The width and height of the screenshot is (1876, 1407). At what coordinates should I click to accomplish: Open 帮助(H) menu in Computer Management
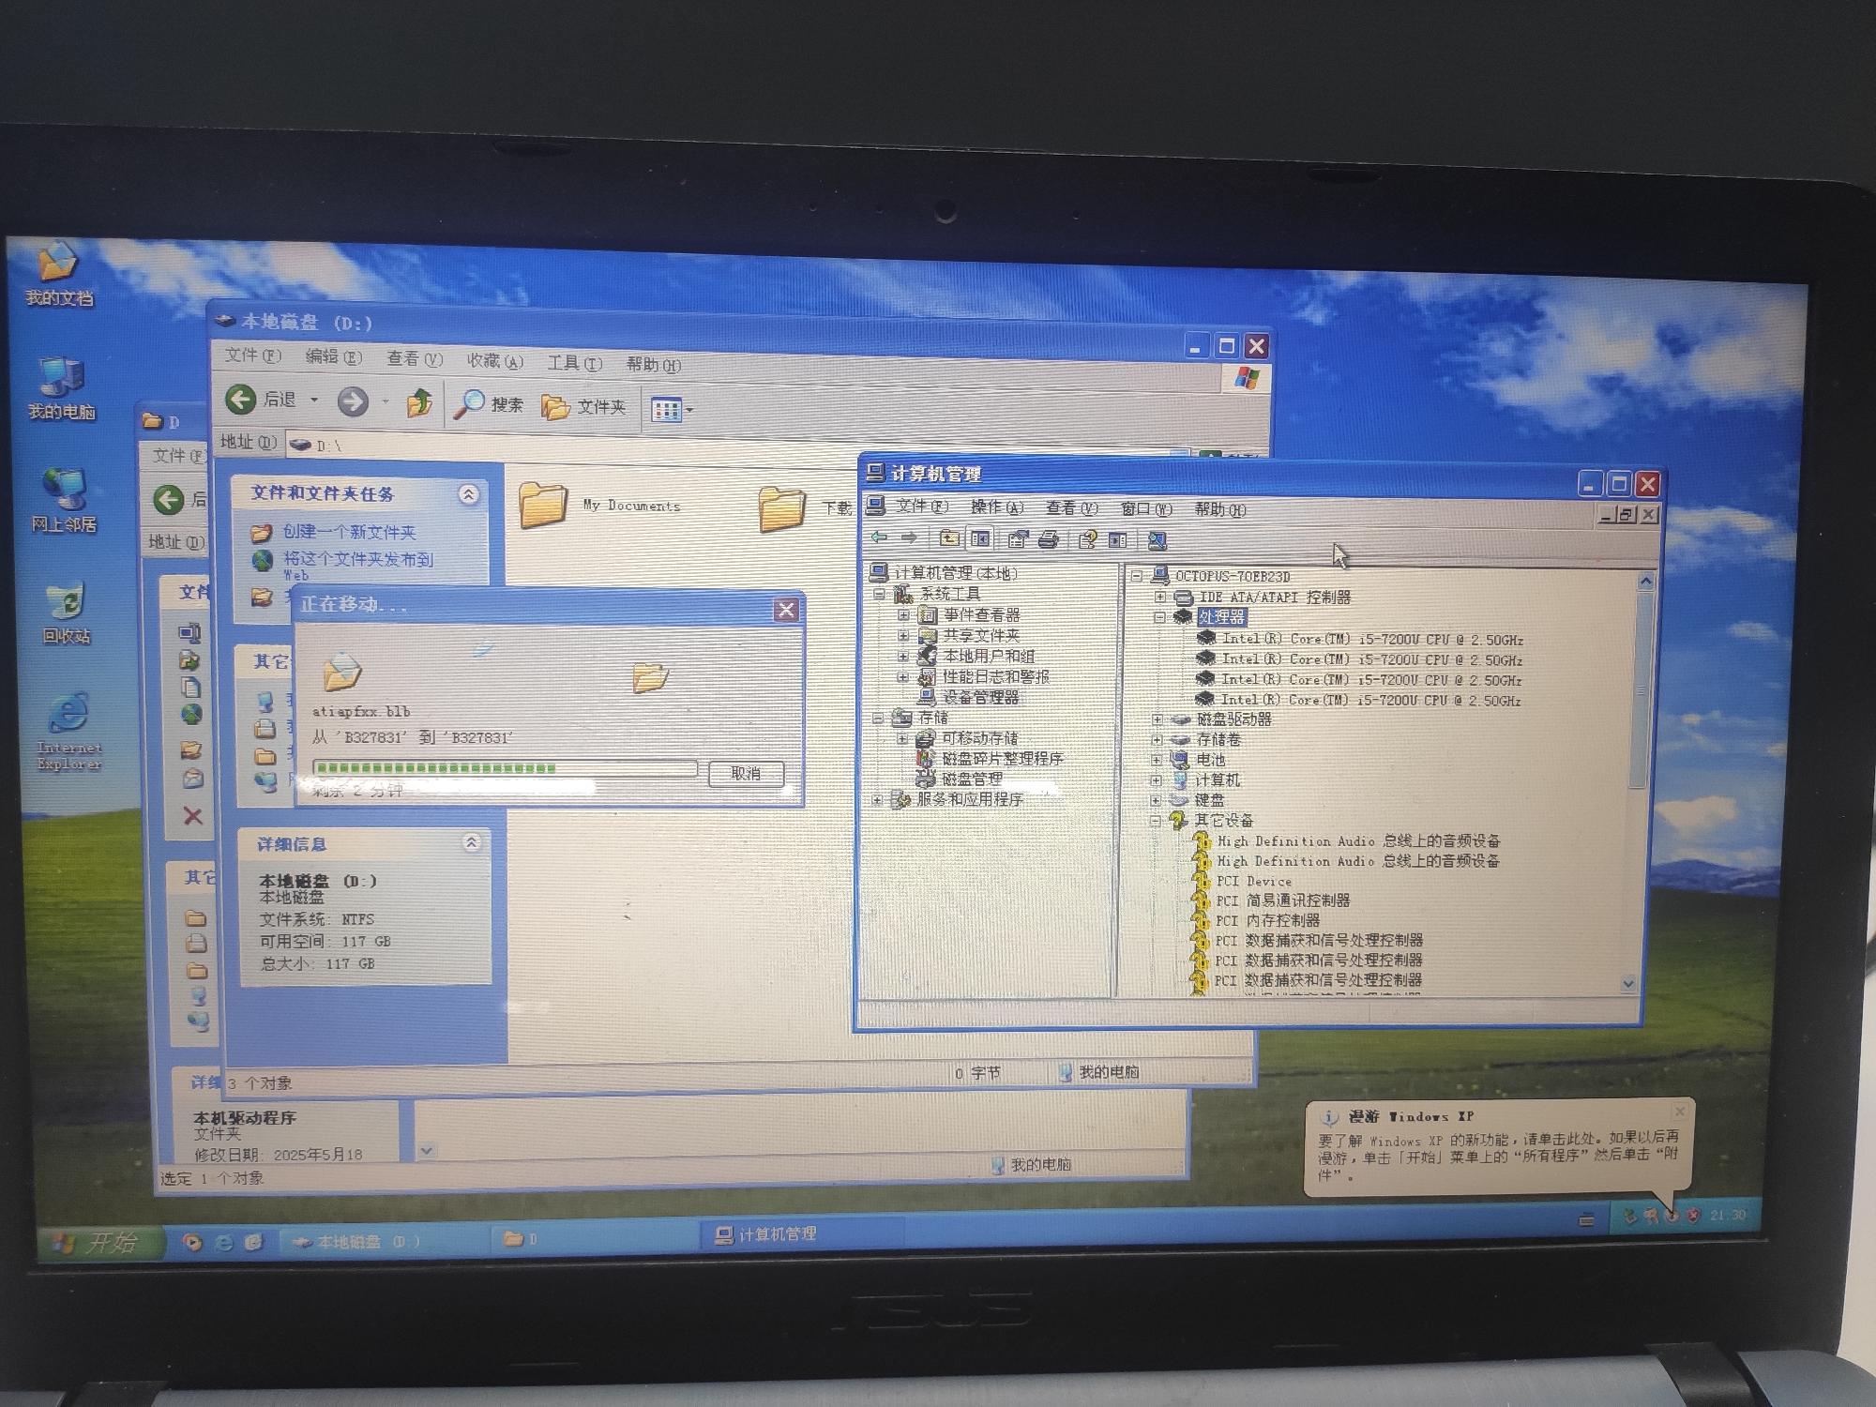coord(1220,509)
